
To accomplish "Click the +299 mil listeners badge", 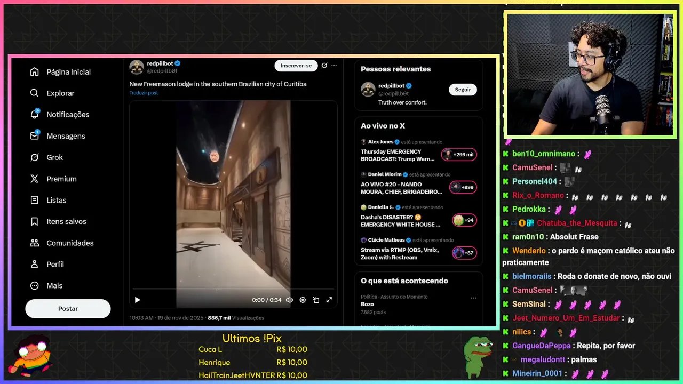I will pos(459,155).
